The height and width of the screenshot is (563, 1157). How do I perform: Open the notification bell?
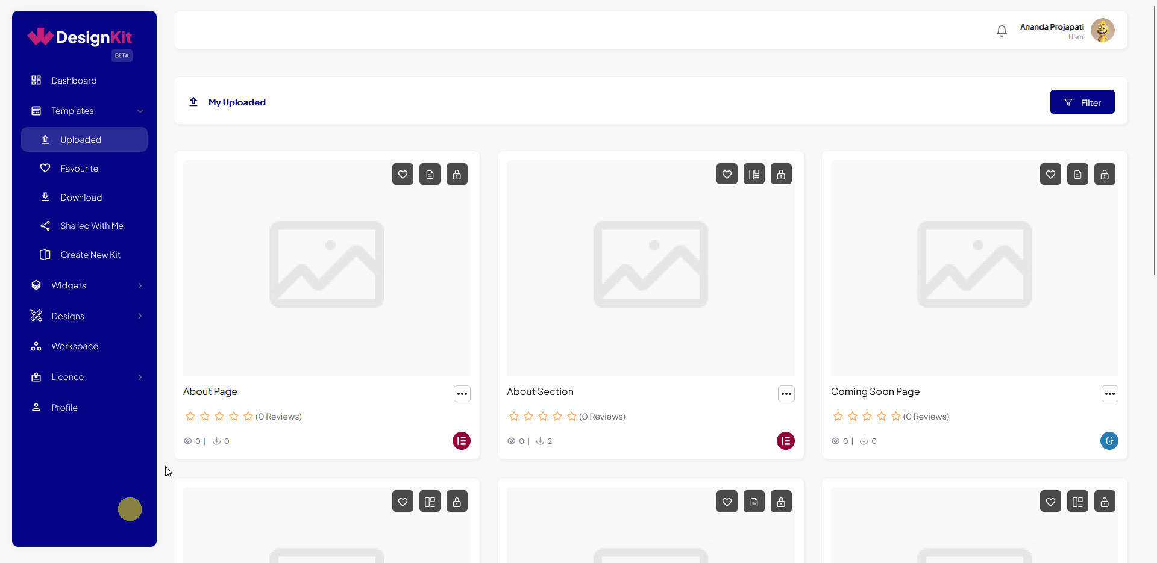(x=1002, y=30)
